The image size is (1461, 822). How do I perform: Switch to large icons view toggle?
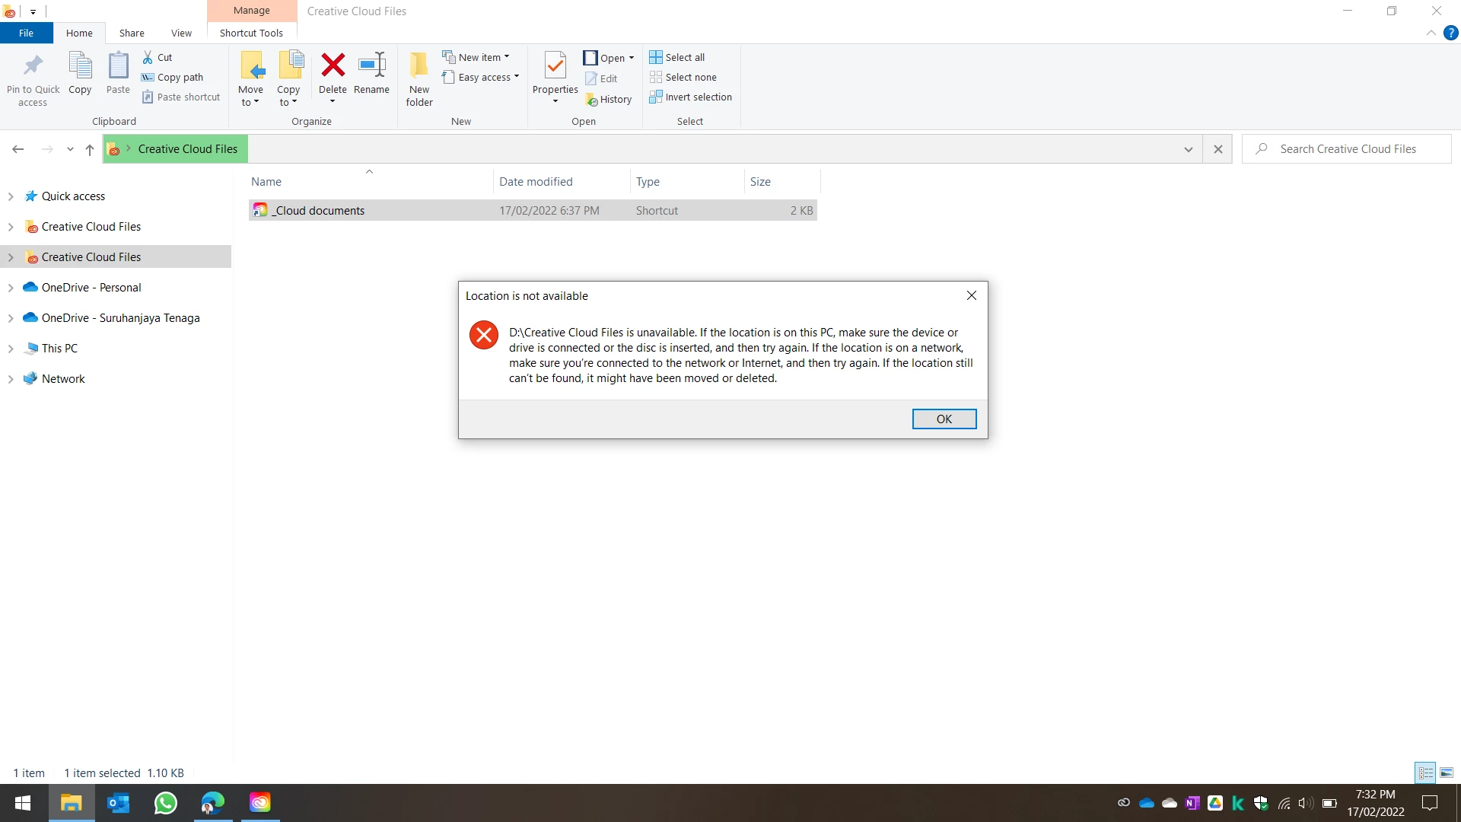click(x=1447, y=773)
